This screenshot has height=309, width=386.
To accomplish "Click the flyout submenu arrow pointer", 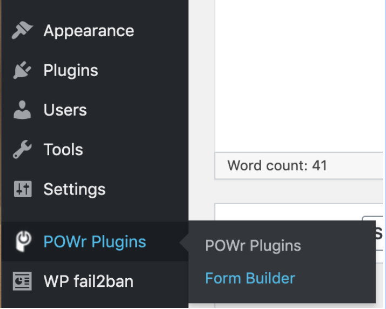I will (x=184, y=243).
